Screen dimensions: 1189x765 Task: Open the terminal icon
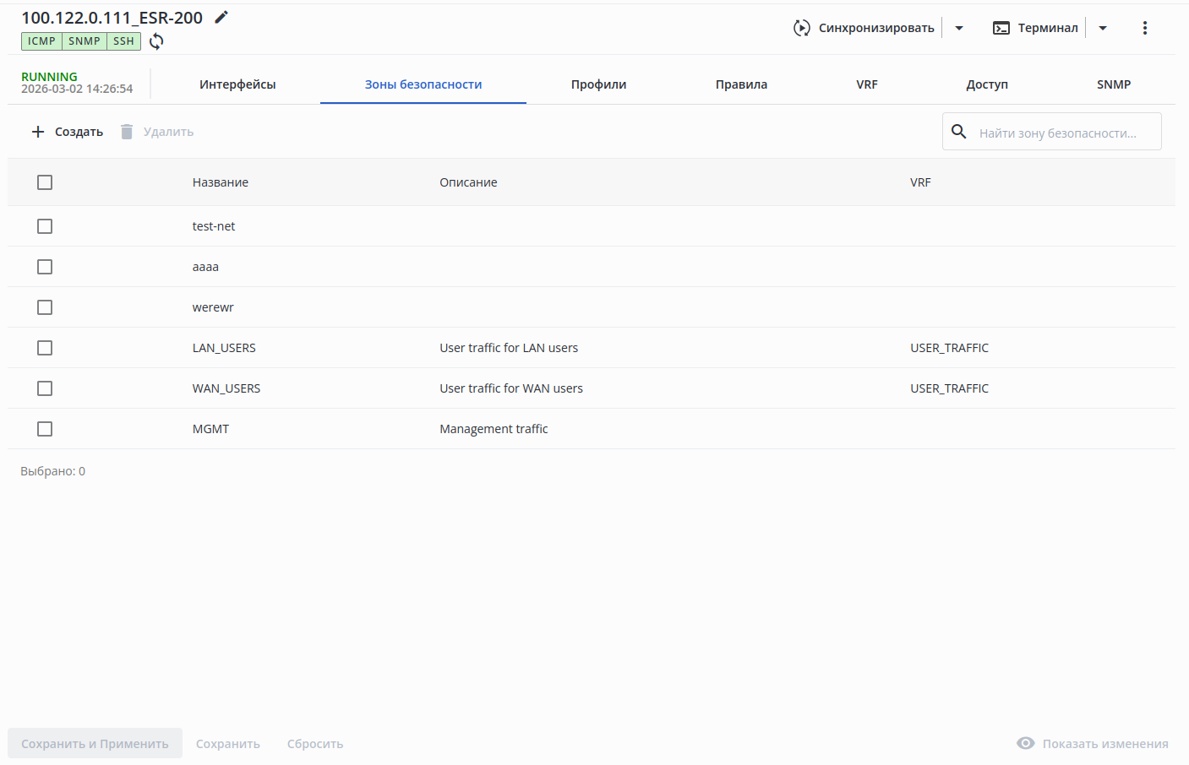(x=1001, y=28)
